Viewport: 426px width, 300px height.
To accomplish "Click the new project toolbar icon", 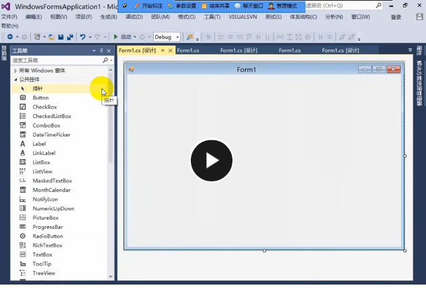I will pyautogui.click(x=37, y=37).
